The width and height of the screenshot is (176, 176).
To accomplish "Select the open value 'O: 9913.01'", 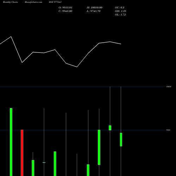I will click(x=65, y=8).
